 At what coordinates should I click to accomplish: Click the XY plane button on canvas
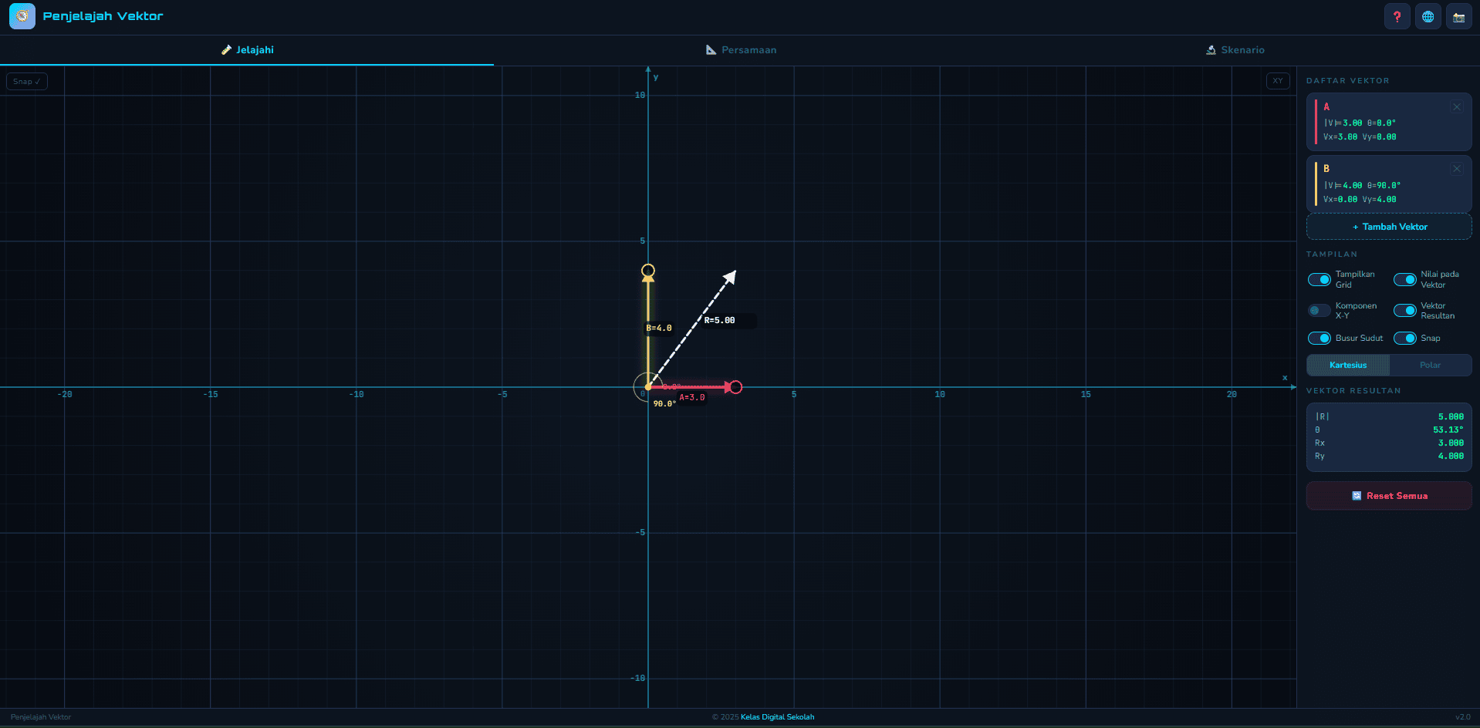pyautogui.click(x=1278, y=80)
